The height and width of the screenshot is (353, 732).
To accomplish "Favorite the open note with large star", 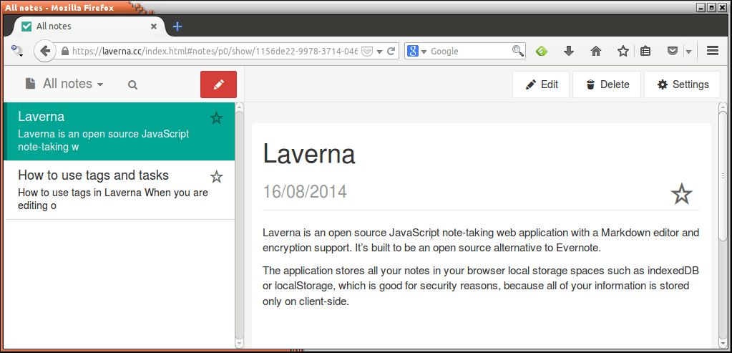I will coord(682,193).
